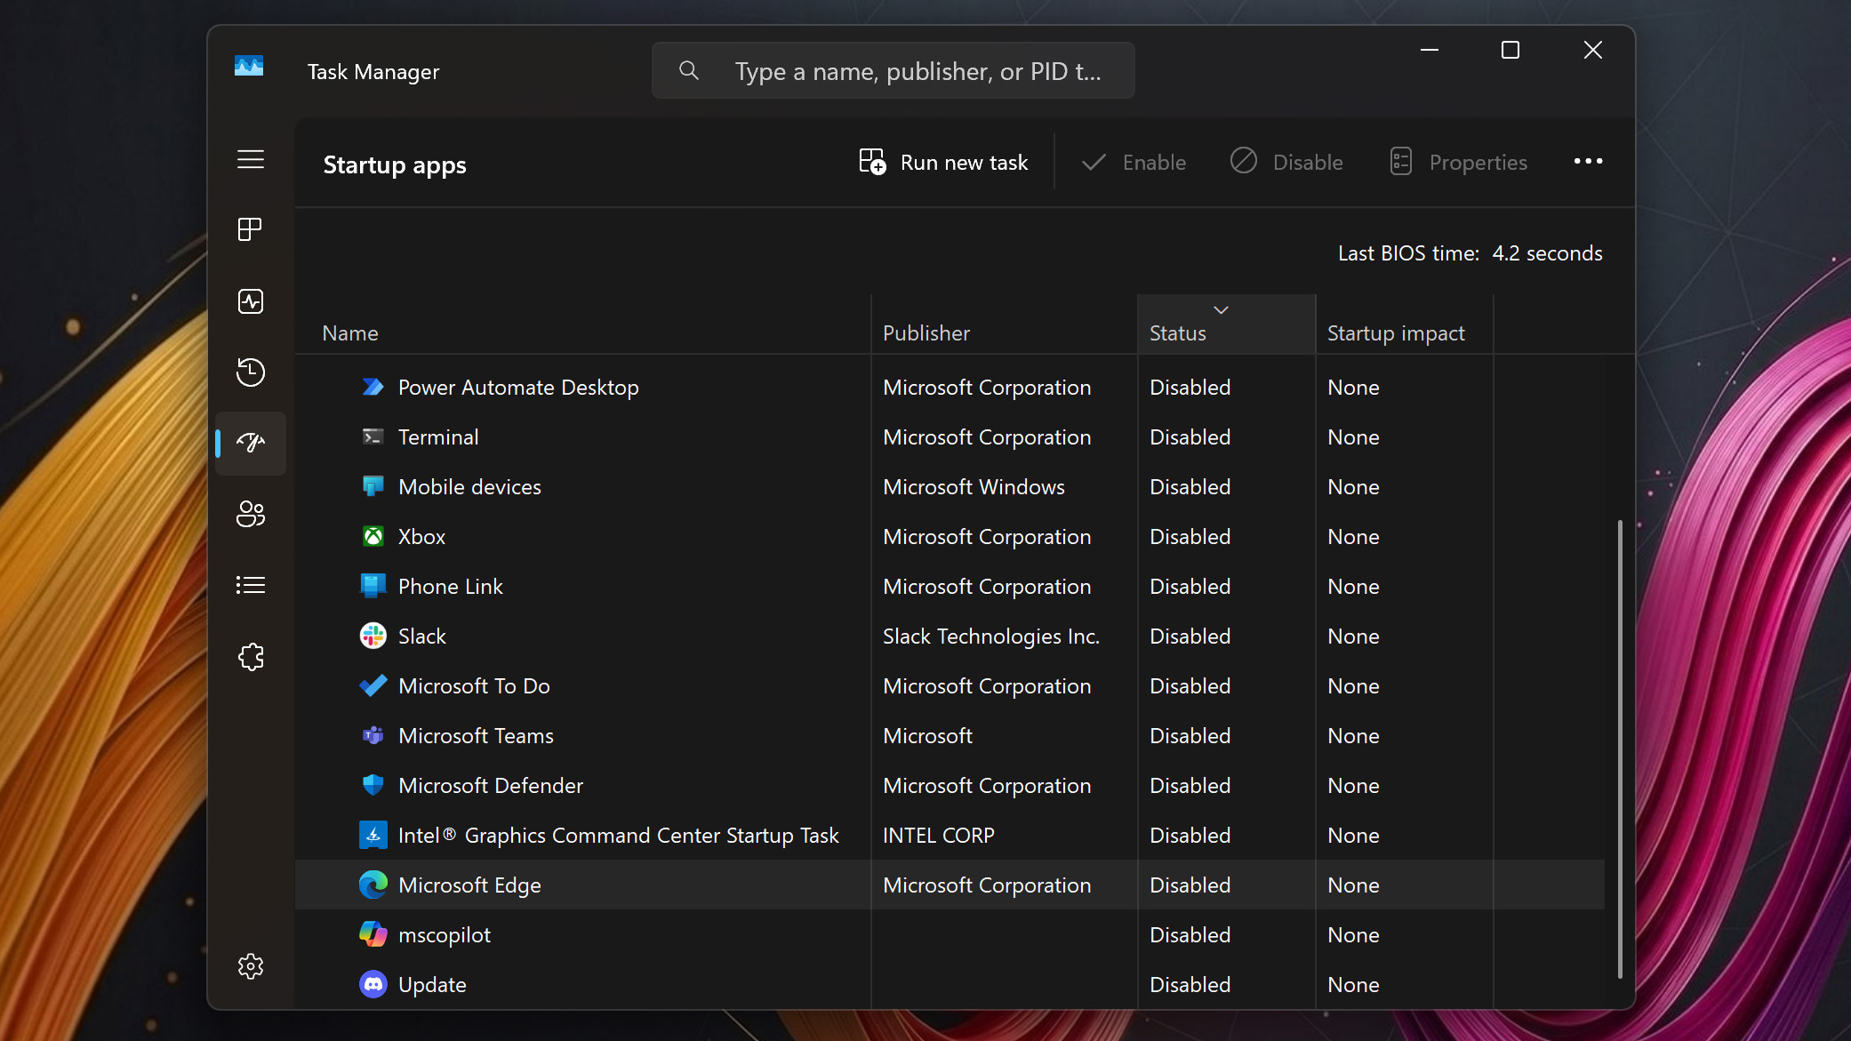Open the Users page icon
The image size is (1851, 1041).
(251, 514)
